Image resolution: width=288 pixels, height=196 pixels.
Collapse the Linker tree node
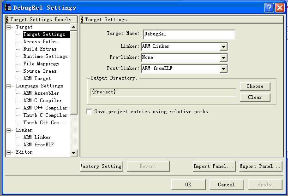point(9,130)
